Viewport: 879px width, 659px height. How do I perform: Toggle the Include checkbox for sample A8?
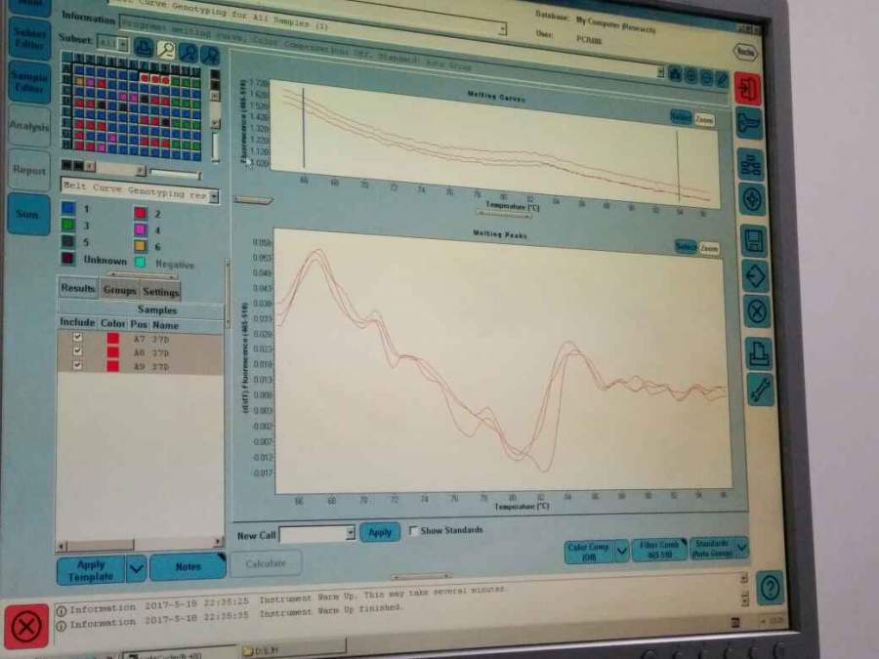(x=77, y=351)
